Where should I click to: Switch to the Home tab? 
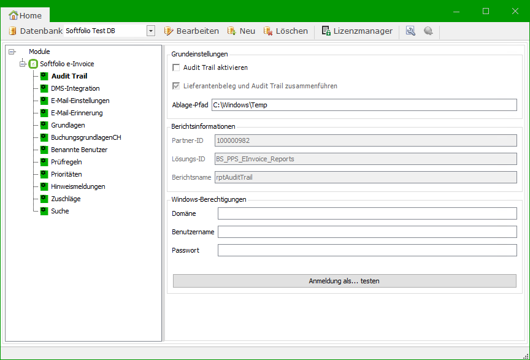(26, 15)
